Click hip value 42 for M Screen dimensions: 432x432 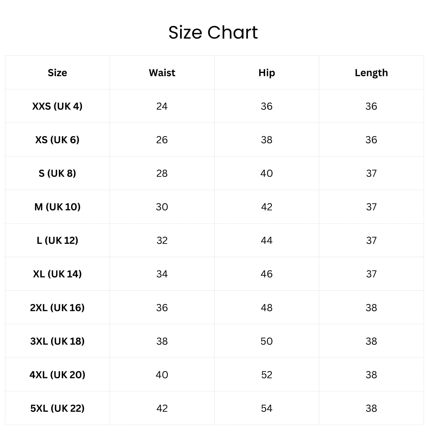tap(267, 207)
